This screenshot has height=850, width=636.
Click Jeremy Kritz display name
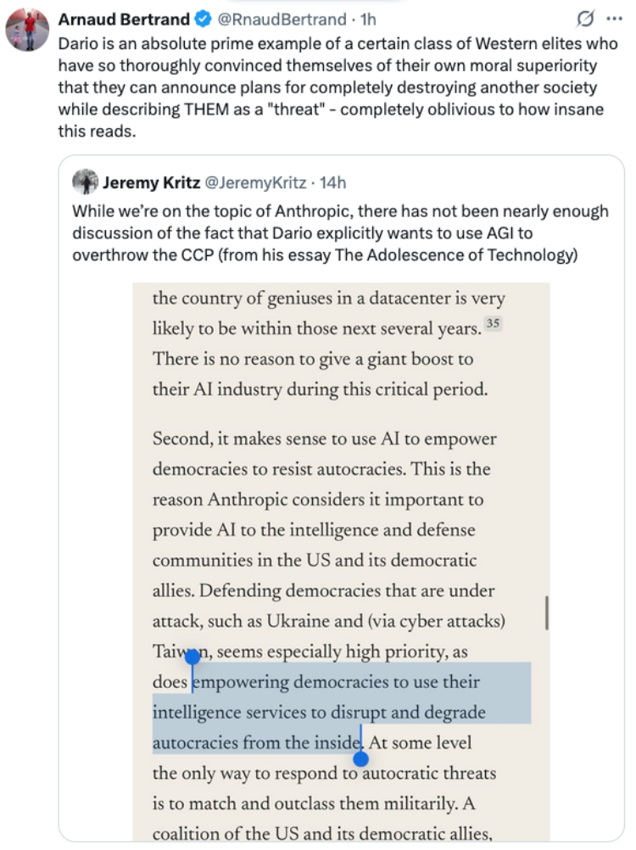click(152, 182)
